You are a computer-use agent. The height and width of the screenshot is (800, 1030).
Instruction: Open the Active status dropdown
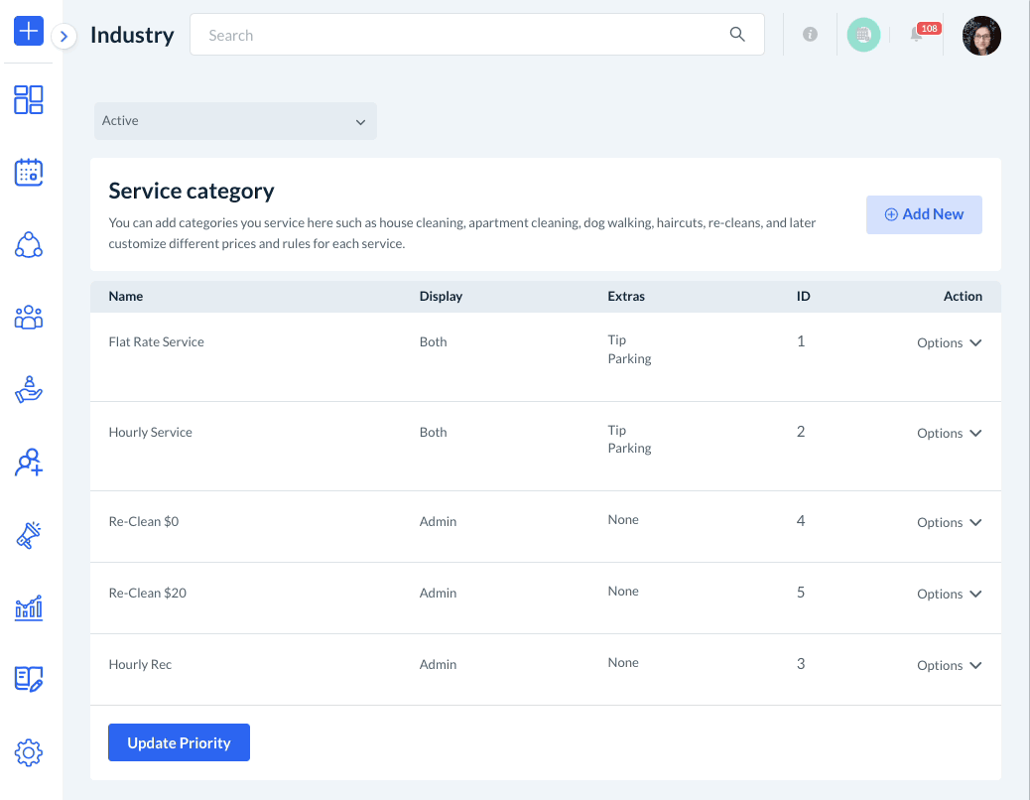tap(235, 121)
